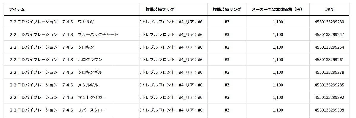
Task: Click JAN code 4550133299308
Action: pyautogui.click(x=329, y=110)
